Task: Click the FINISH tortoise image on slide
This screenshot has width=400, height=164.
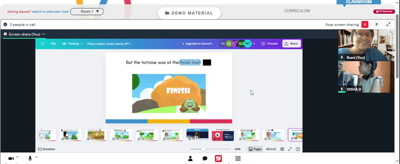Action: (169, 93)
